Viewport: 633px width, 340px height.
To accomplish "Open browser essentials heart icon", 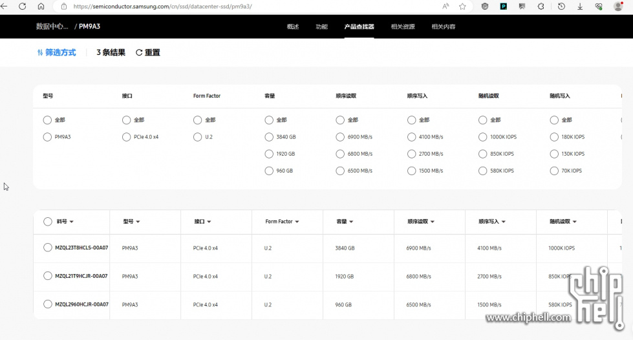I will 599,6.
